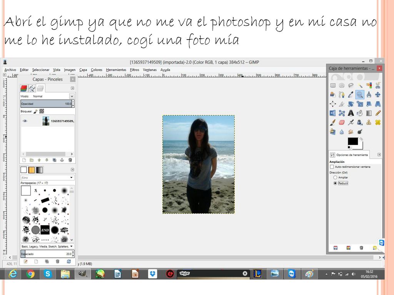The image size is (394, 295).
Task: Select the Scissors Select tool
Action: click(x=378, y=86)
